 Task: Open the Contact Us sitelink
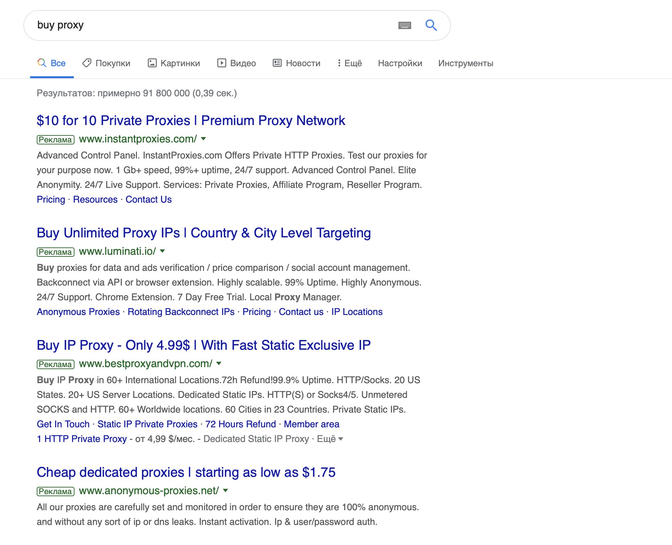[x=149, y=200]
